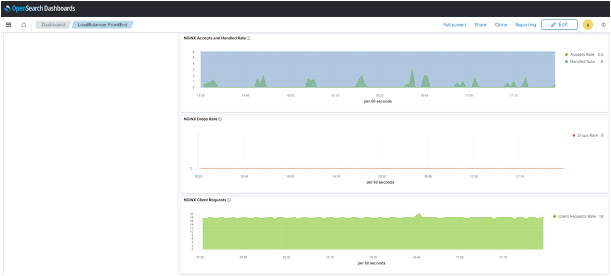
Task: Click the 17:15 label on Drops Rate axis
Action: pyautogui.click(x=519, y=176)
